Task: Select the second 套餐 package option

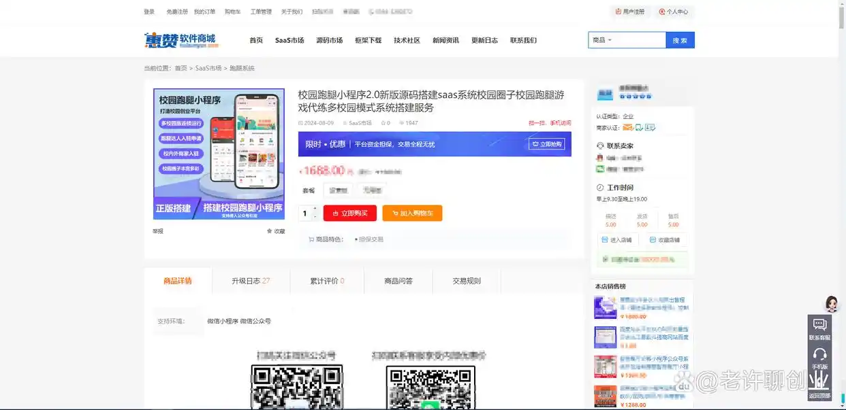Action: click(x=372, y=190)
